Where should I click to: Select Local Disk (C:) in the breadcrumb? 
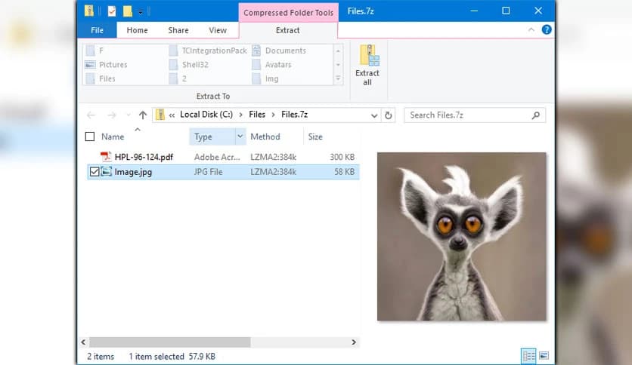(207, 115)
